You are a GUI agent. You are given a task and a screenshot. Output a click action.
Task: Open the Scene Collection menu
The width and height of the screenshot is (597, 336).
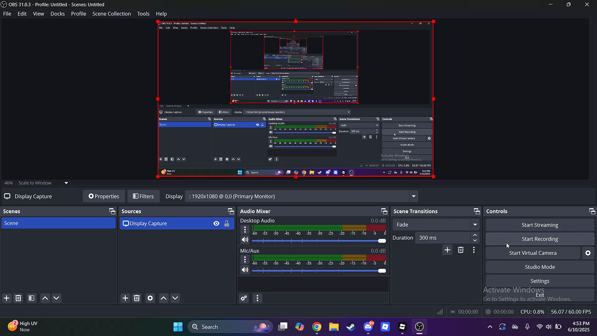[x=111, y=13]
